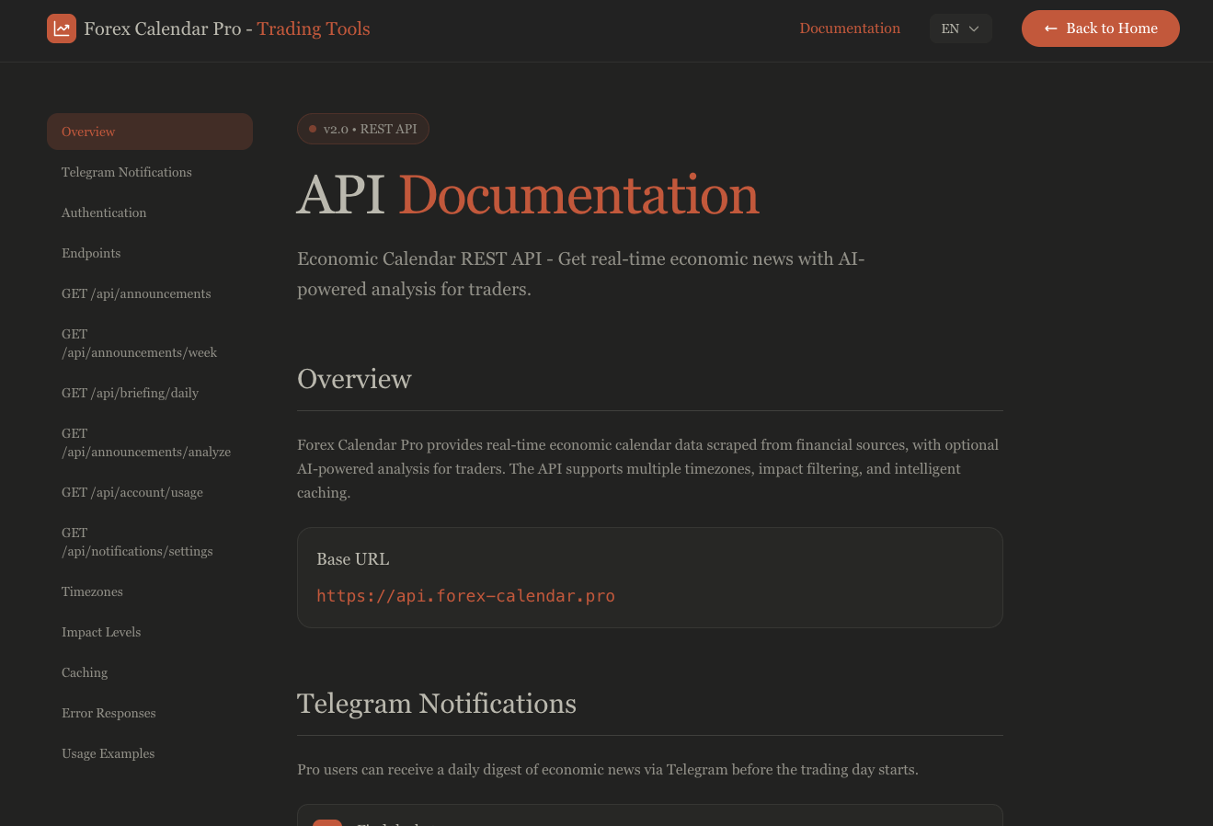Jump to Timezones in the sidebar
This screenshot has height=826, width=1213.
[x=150, y=591]
